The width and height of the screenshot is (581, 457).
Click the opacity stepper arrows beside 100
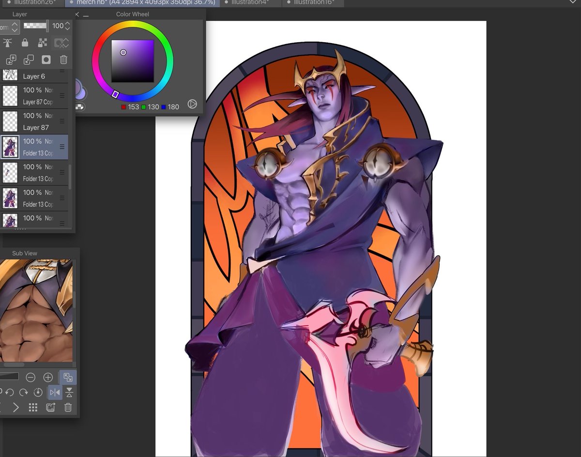[68, 26]
